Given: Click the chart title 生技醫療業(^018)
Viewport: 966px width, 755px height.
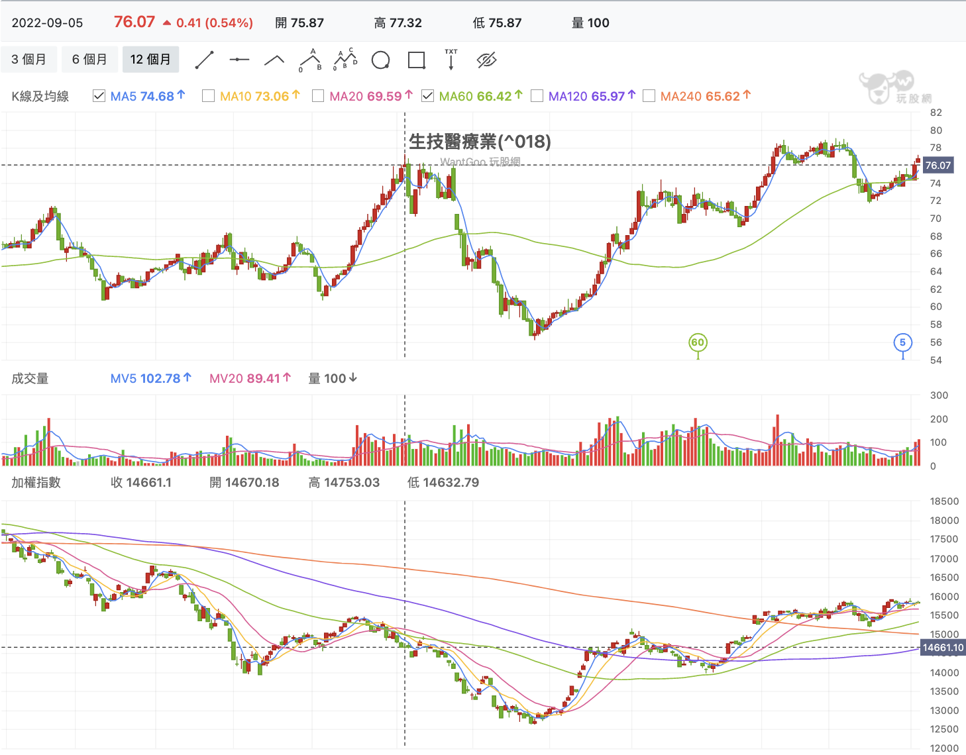Looking at the screenshot, I should (480, 142).
